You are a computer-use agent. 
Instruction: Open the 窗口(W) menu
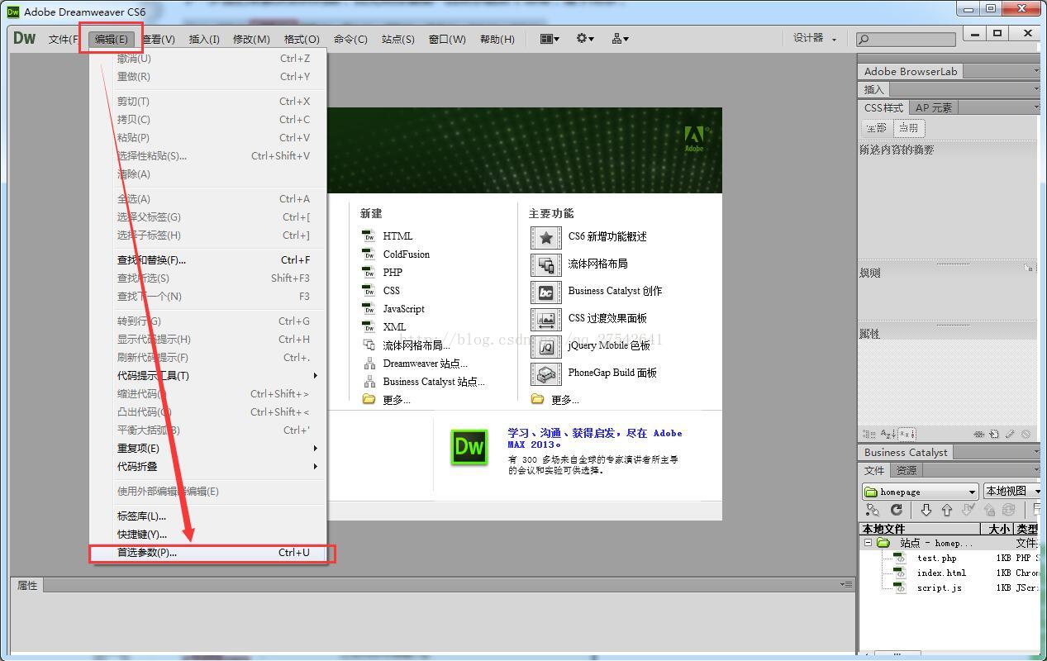(x=447, y=39)
